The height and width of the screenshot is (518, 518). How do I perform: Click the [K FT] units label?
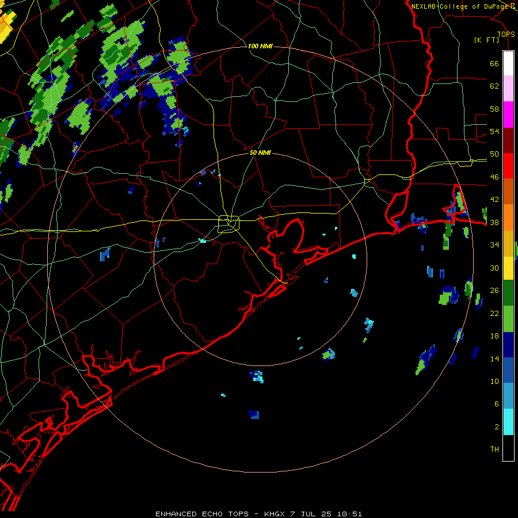487,40
